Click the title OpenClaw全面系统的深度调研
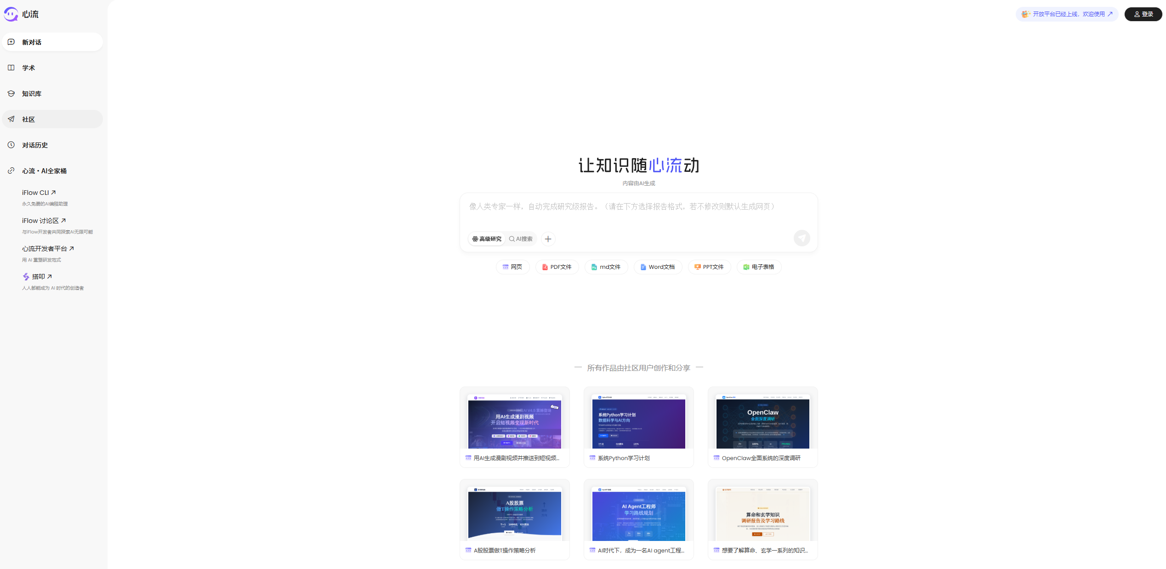This screenshot has width=1166, height=569. (761, 458)
